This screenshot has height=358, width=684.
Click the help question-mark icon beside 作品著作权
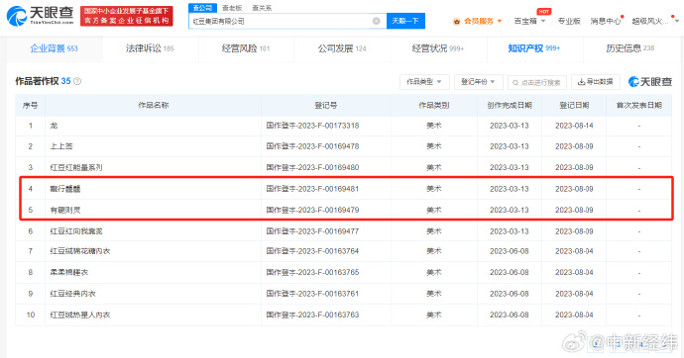pos(77,81)
